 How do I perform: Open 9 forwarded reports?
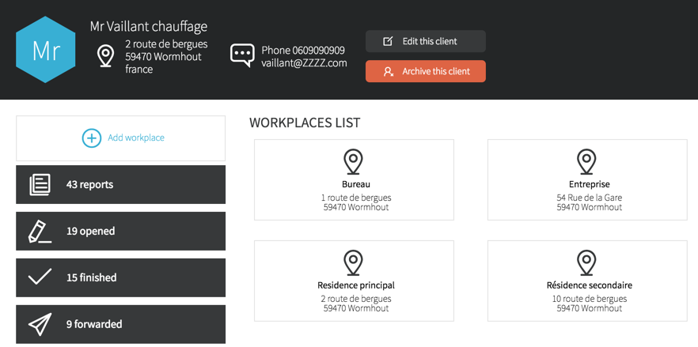[x=120, y=324]
